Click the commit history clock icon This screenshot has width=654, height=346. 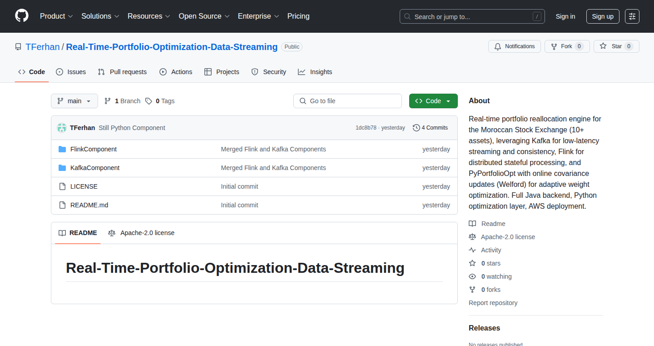[x=416, y=128]
